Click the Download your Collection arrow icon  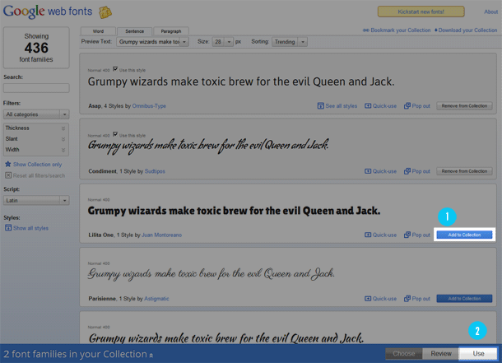coord(435,30)
